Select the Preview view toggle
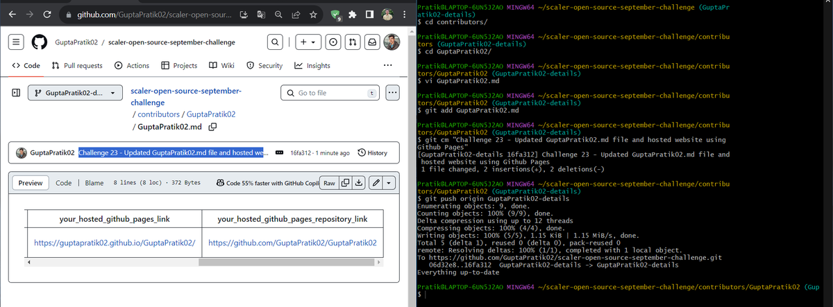This screenshot has height=307, width=833. tap(31, 183)
